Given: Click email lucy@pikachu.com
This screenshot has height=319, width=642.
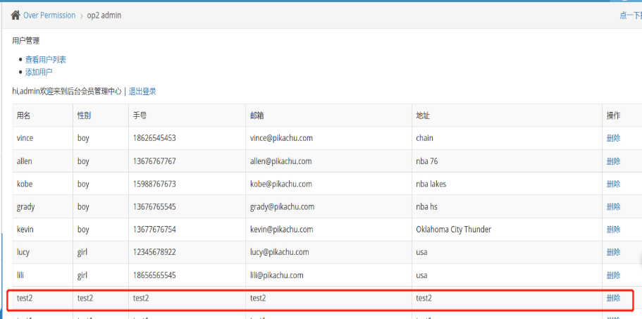Looking at the screenshot, I should 280,252.
